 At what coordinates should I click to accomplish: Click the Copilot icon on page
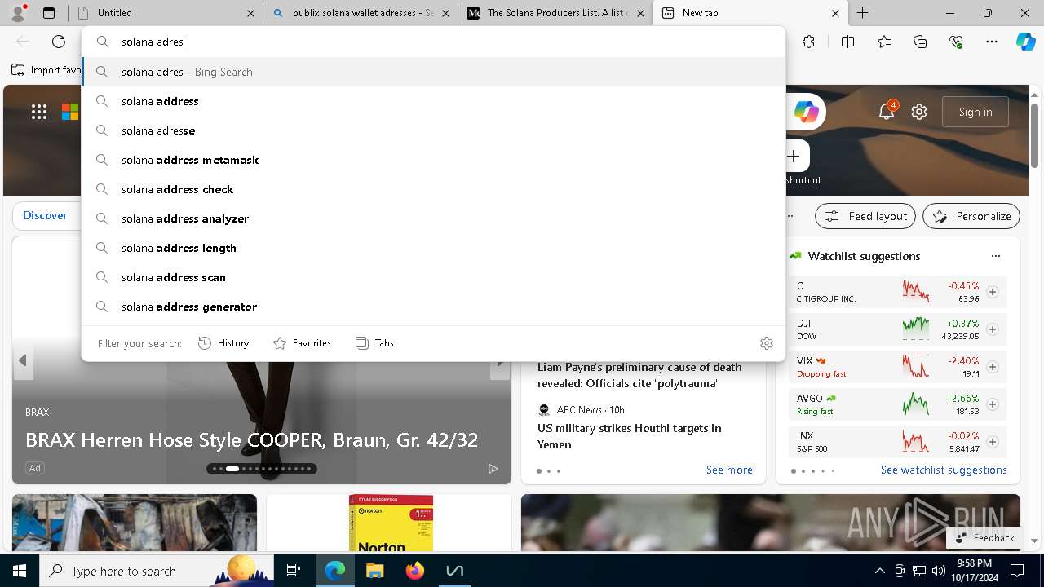coord(807,112)
